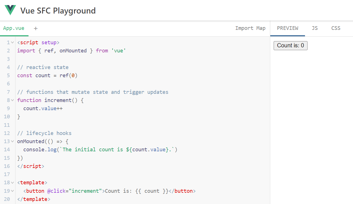
Task: Open the Import Map tab
Action: click(x=250, y=28)
